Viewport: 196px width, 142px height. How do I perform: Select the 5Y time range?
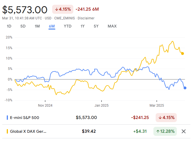[x=96, y=26]
